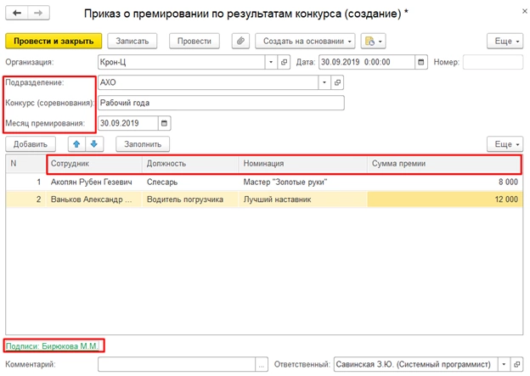Open calendar picker for Дата field
Viewport: 530px width, 376px height.
(x=420, y=62)
